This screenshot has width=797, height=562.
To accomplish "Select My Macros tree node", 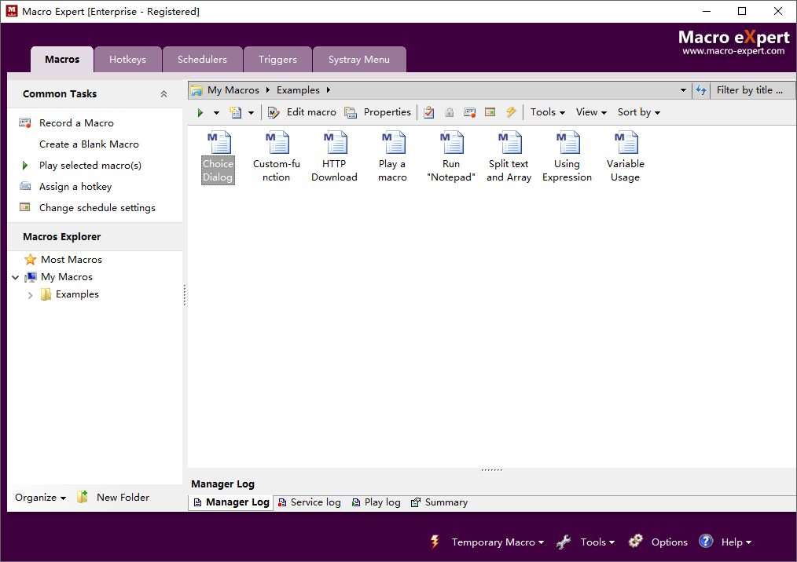I will point(67,277).
